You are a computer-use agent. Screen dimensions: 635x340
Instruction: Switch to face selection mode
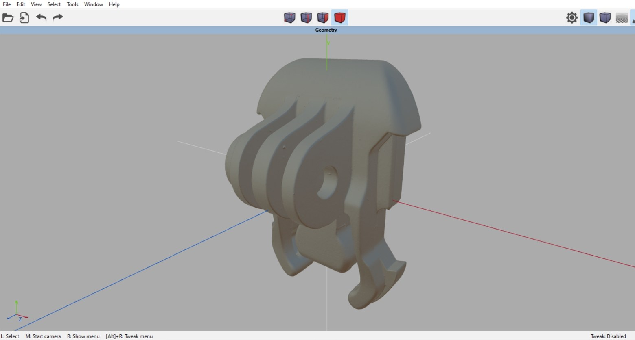click(323, 17)
